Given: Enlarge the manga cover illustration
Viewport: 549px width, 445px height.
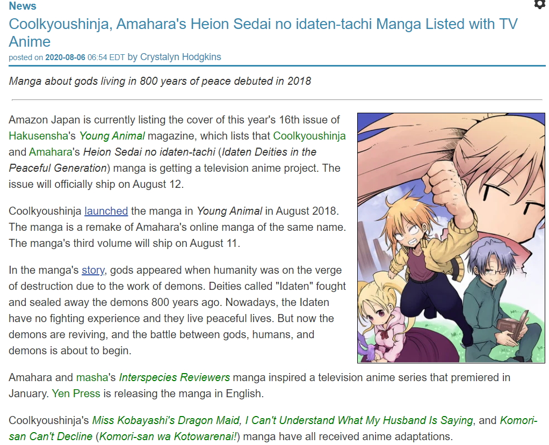Looking at the screenshot, I should pos(451,238).
